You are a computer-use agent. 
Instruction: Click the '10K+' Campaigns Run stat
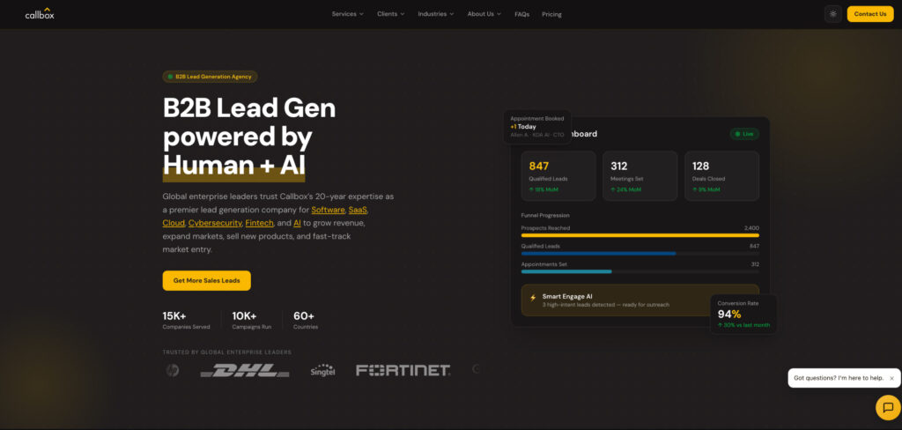coord(251,320)
